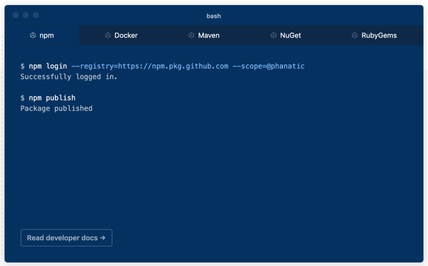This screenshot has height=266, width=428.
Task: Select the Docker package icon
Action: [x=107, y=36]
